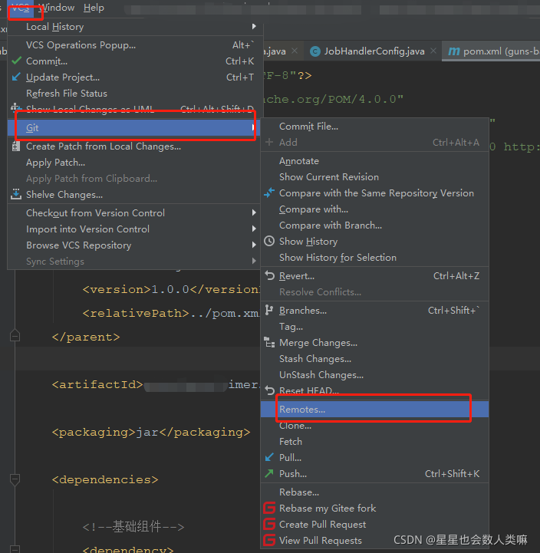Expand the Sync Settings submenu arrow
Image resolution: width=540 pixels, height=553 pixels.
[254, 261]
